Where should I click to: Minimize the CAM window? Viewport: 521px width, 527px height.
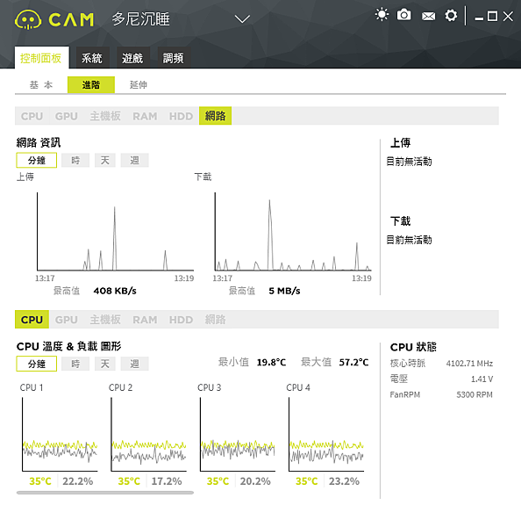[479, 18]
